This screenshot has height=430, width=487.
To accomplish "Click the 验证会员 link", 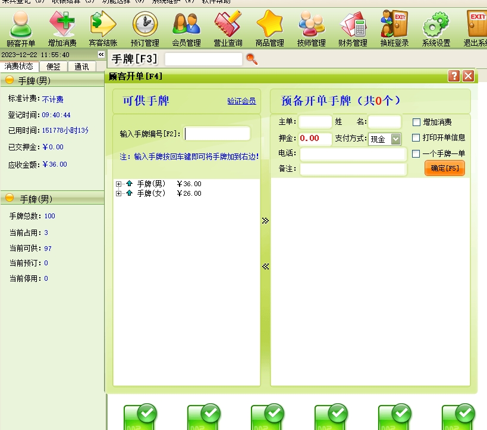I will coord(241,102).
